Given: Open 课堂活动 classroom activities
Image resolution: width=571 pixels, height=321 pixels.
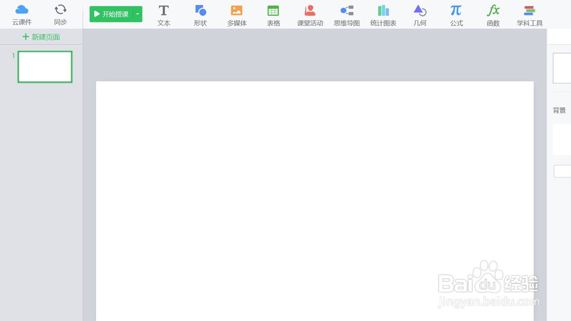Looking at the screenshot, I should tap(310, 15).
